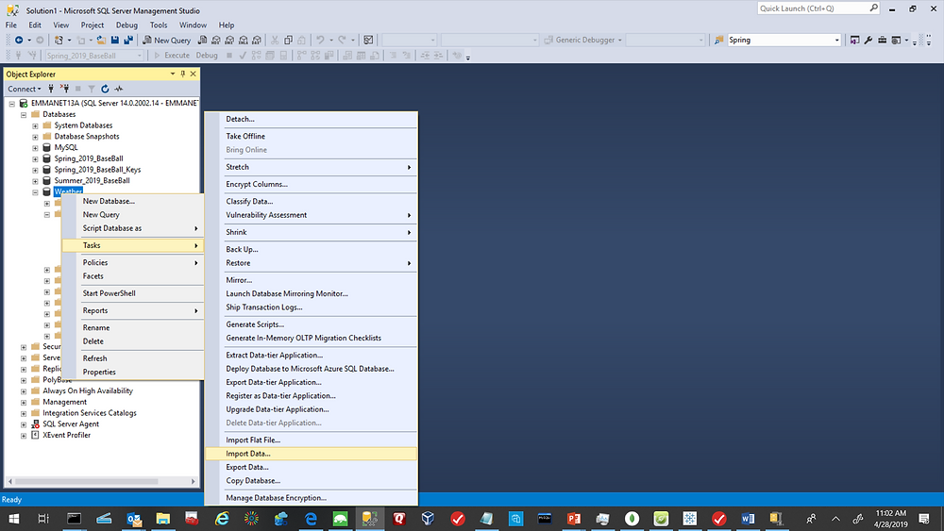This screenshot has width=944, height=531.
Task: Open the Generic Debugger dropdown
Action: click(x=619, y=41)
